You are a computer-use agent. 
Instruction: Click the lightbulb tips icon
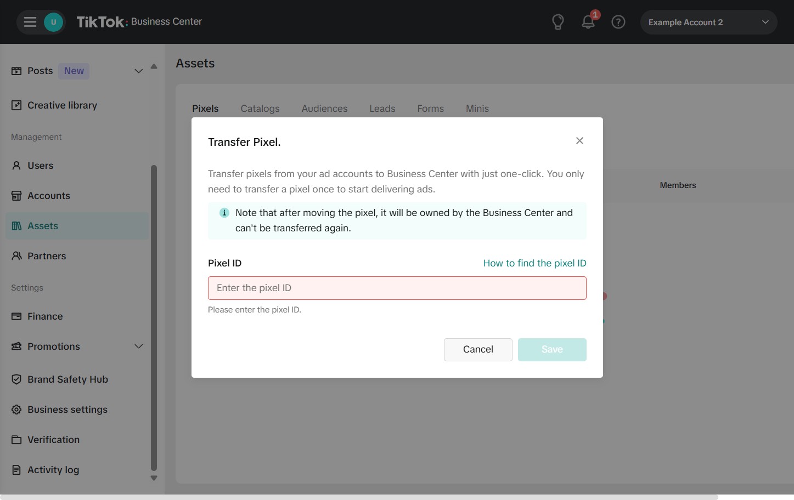[558, 22]
